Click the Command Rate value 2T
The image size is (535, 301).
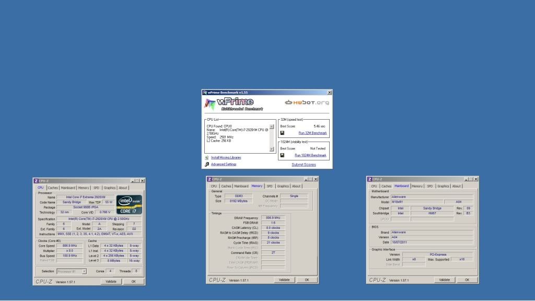[273, 253]
